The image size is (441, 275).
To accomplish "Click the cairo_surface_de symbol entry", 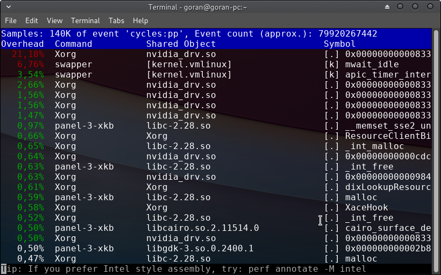I will [x=387, y=228].
